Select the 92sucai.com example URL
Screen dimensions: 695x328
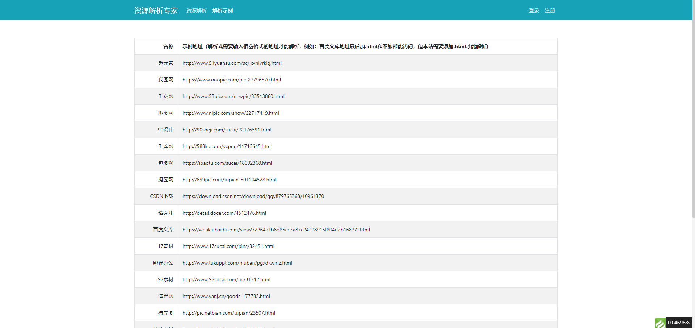(226, 279)
